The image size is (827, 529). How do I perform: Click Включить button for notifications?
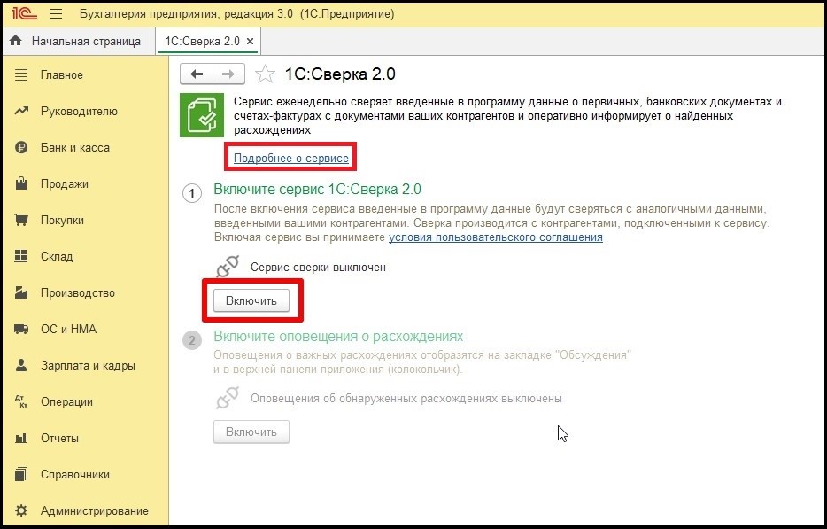[x=251, y=432]
